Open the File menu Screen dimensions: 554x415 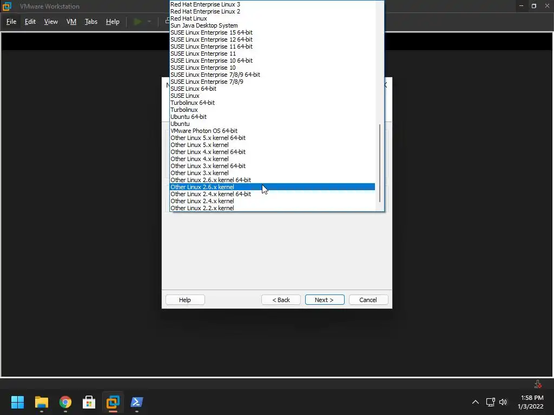11,22
